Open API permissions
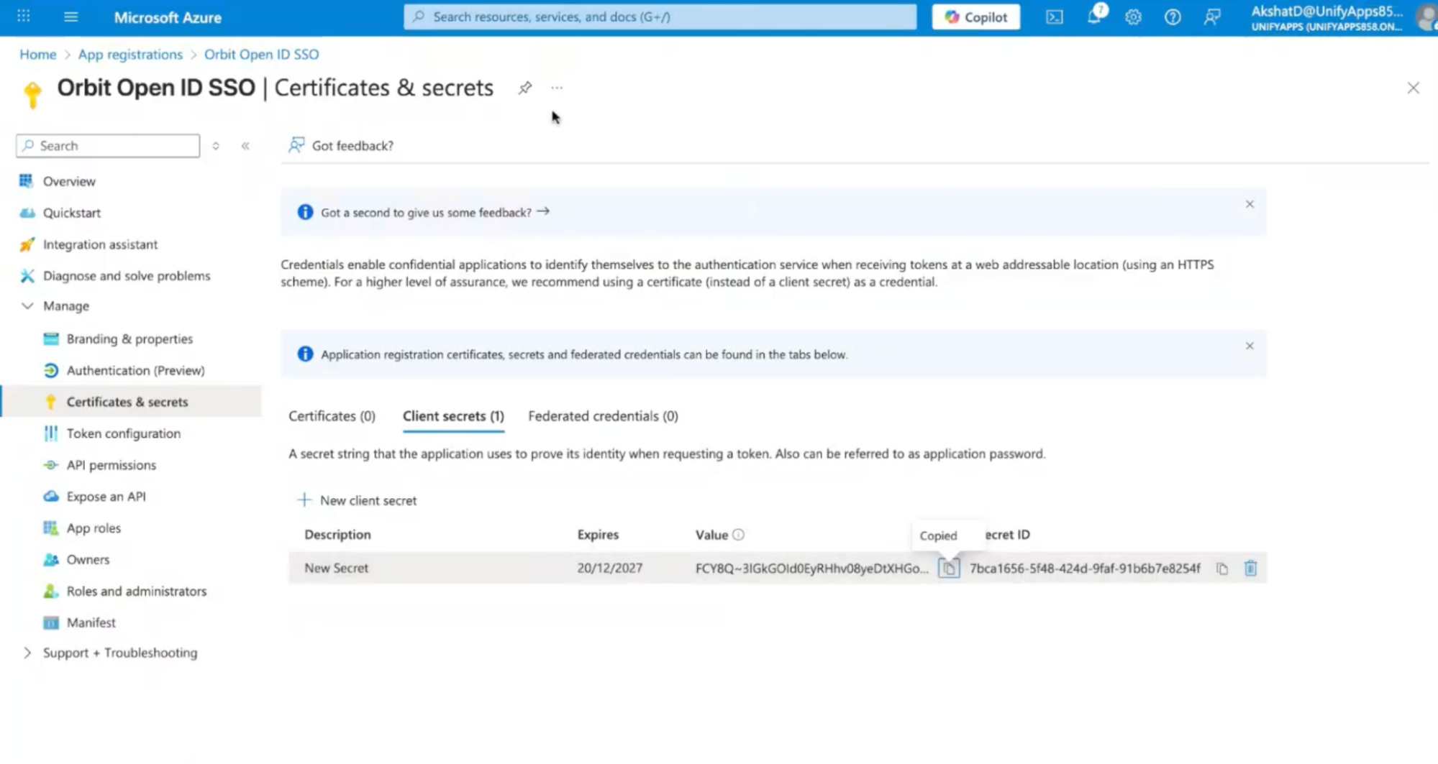1438x764 pixels. pos(112,465)
